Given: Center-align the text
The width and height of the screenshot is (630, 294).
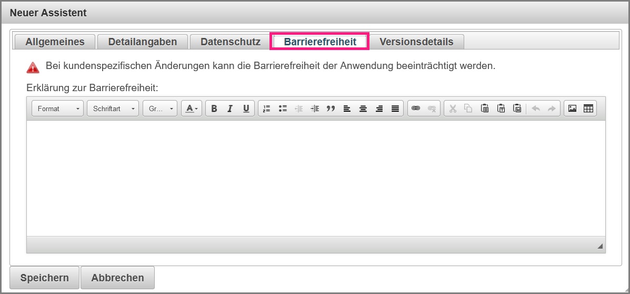Looking at the screenshot, I should pos(363,109).
